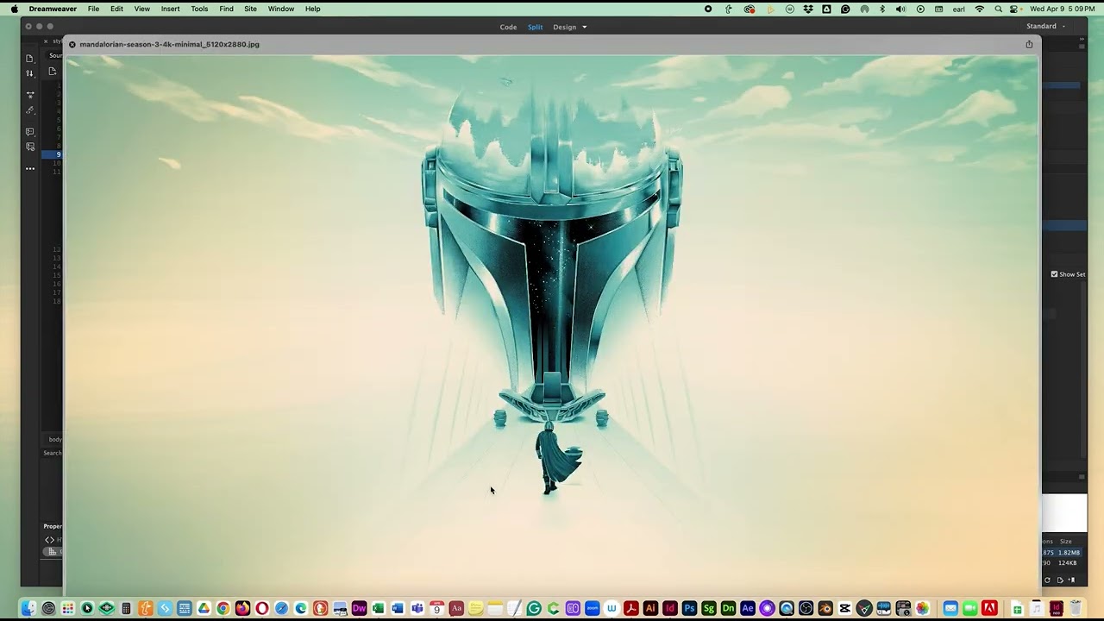The height and width of the screenshot is (621, 1104).
Task: Open Zoom from the Dock
Action: pyautogui.click(x=592, y=608)
